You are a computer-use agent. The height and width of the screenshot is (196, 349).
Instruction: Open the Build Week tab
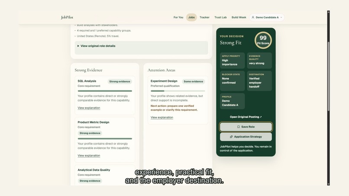click(x=239, y=17)
